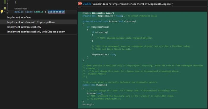Click the 'Sample' class name
This screenshot has height=109, width=208.
pos(39,12)
